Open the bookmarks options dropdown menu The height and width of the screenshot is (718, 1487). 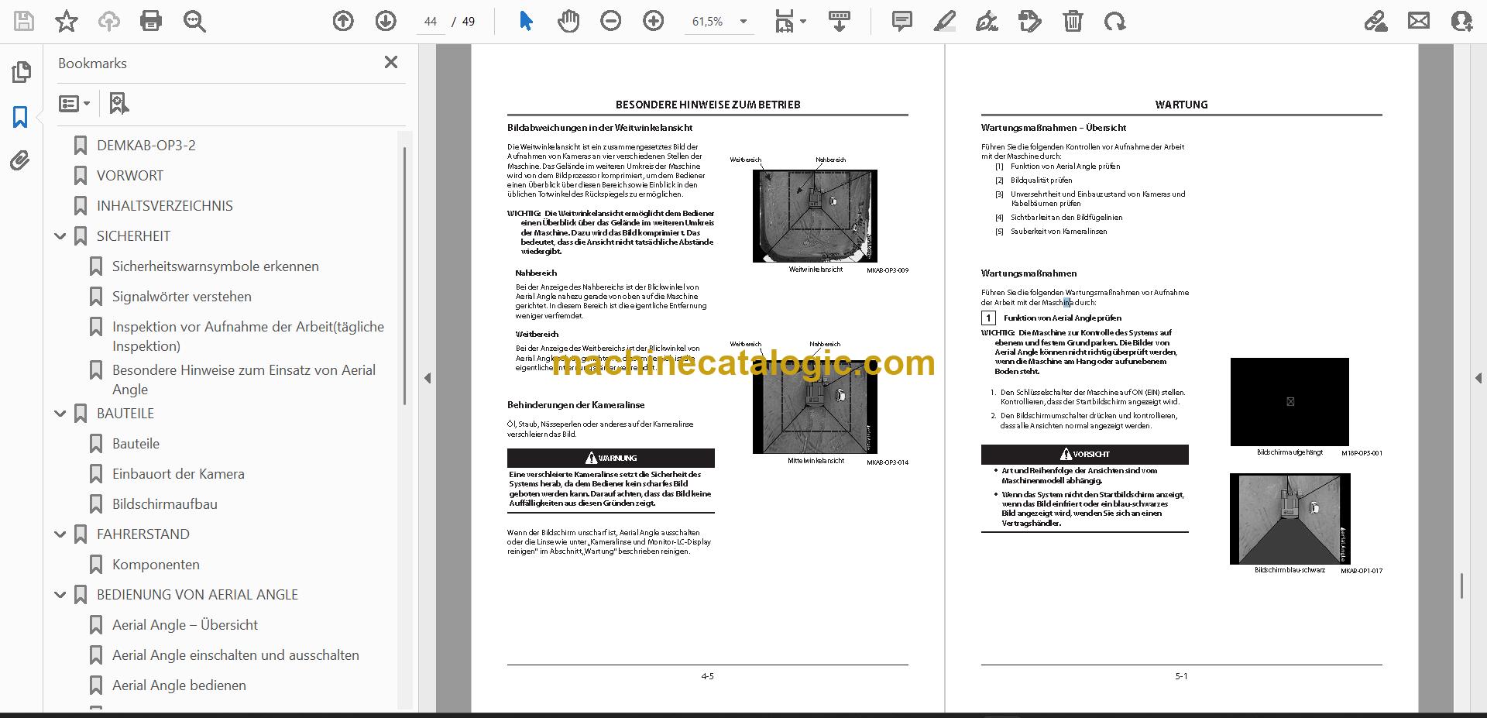click(x=74, y=103)
